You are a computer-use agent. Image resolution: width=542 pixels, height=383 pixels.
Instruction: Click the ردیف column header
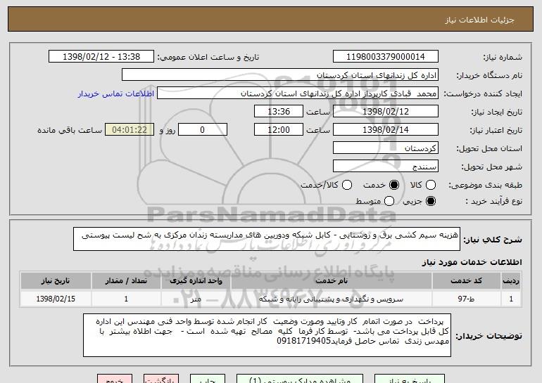[x=511, y=280]
